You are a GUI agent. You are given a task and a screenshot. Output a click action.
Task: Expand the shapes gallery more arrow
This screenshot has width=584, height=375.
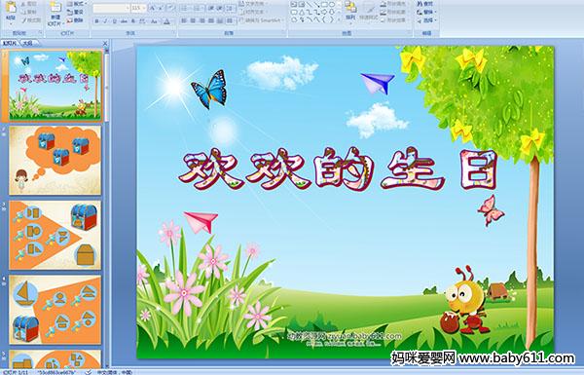(340, 20)
